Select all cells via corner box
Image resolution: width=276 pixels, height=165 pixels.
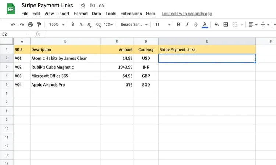[7, 41]
